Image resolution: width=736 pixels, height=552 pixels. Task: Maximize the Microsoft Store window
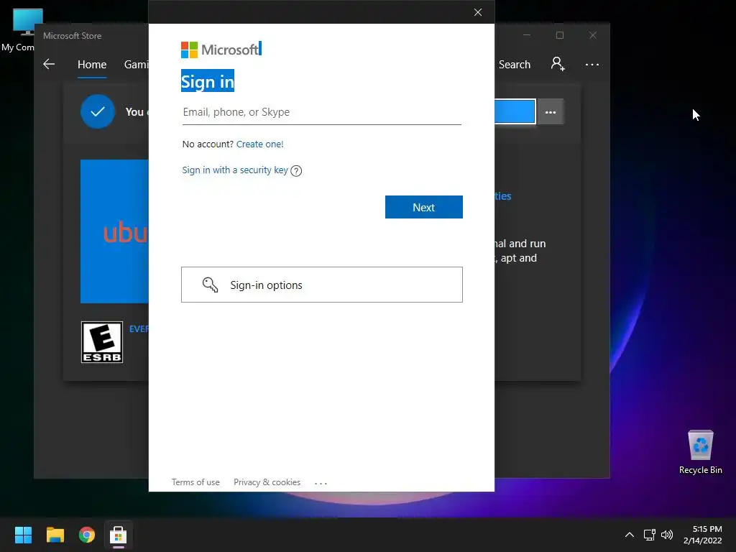(x=559, y=35)
